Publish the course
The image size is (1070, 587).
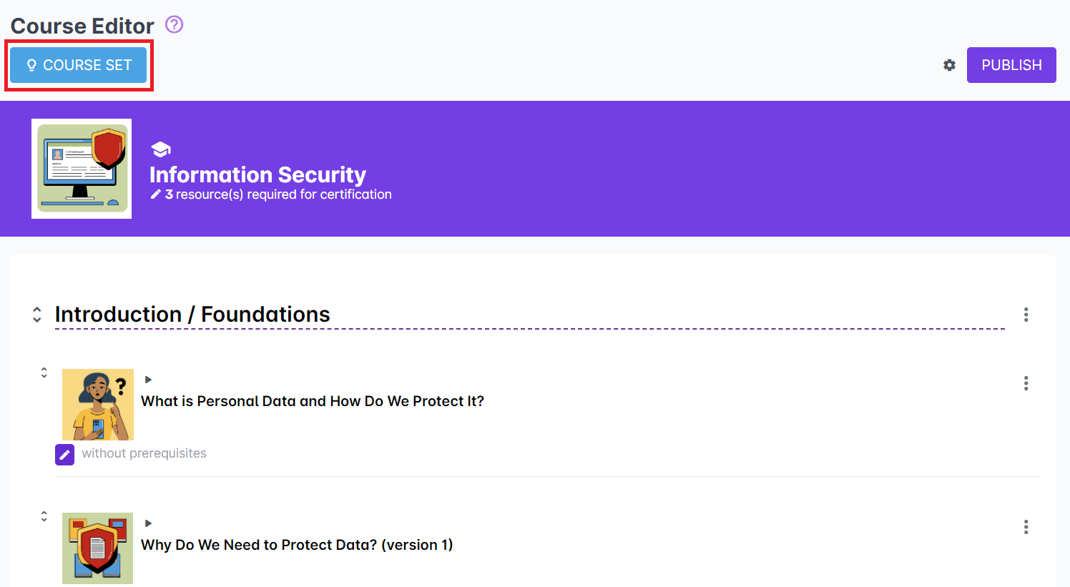[x=1011, y=65]
